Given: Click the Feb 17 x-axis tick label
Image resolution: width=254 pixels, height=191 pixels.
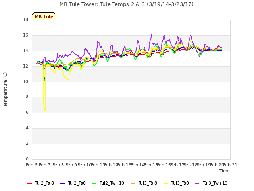Looking at the screenshot, I should pos(177,165).
